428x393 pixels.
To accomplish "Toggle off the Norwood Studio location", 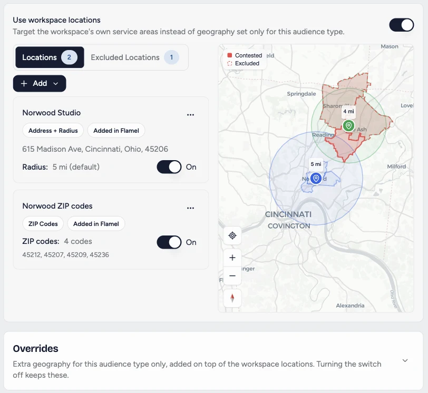I will (x=169, y=167).
